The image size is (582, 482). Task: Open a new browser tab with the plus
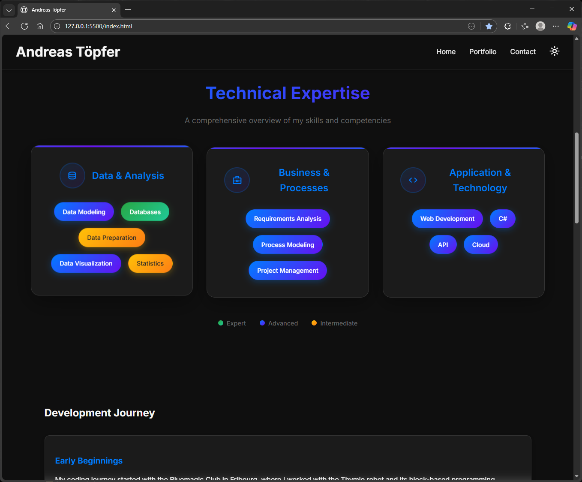(x=128, y=9)
